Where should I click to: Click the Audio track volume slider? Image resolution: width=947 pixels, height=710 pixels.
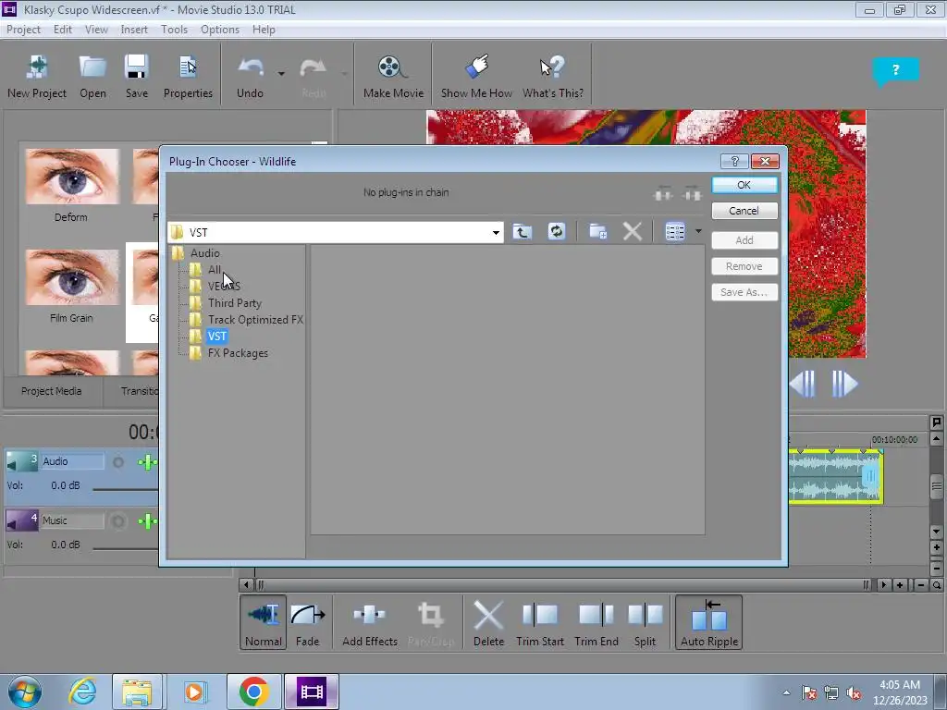tap(125, 488)
